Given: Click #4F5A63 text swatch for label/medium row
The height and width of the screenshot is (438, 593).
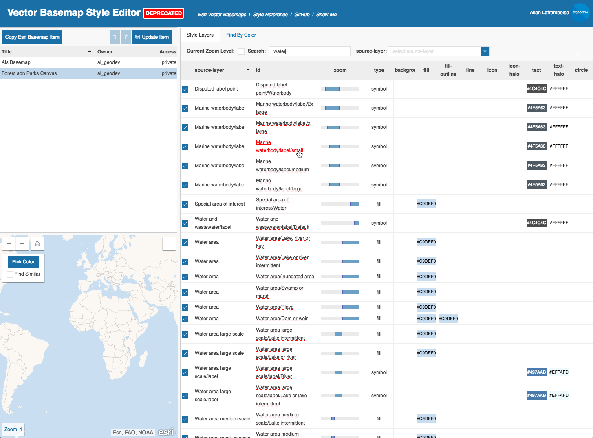Looking at the screenshot, I should [x=536, y=165].
